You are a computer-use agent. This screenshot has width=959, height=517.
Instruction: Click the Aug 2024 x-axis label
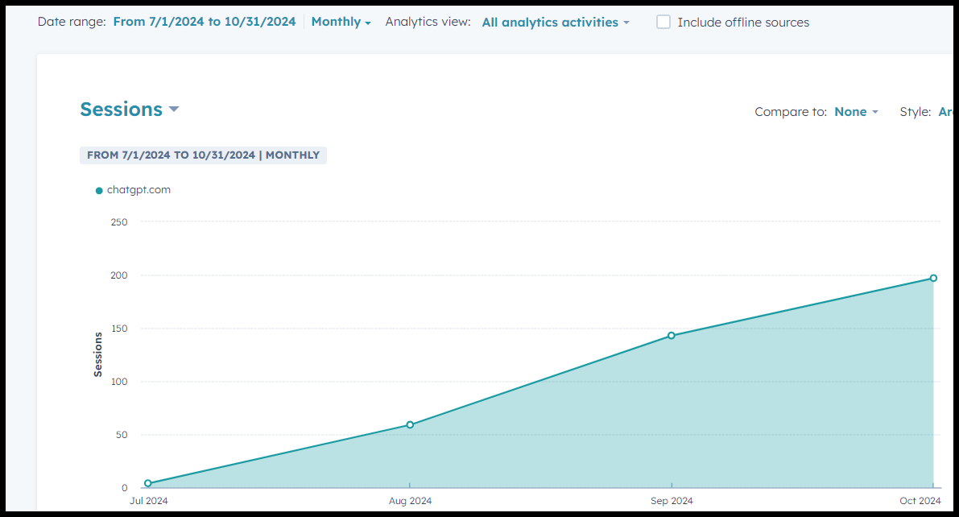tap(410, 501)
